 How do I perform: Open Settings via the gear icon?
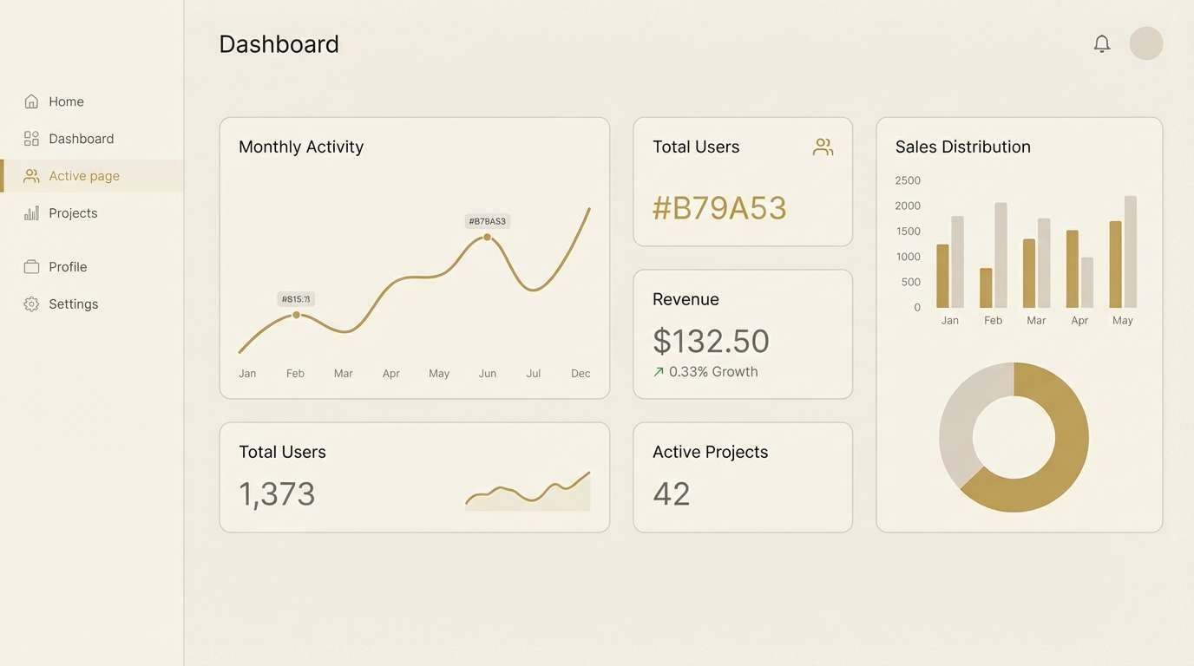click(31, 304)
